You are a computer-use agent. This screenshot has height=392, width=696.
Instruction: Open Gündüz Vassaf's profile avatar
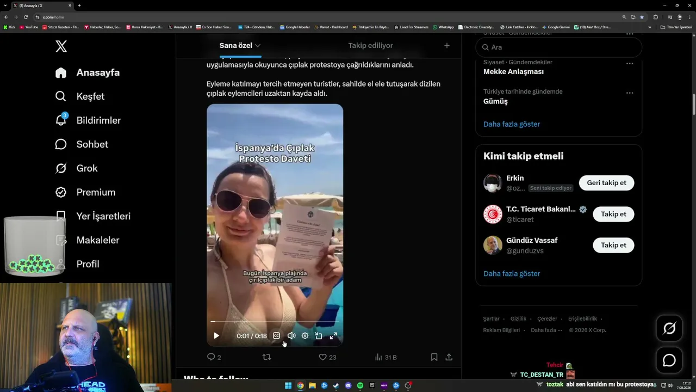(493, 245)
